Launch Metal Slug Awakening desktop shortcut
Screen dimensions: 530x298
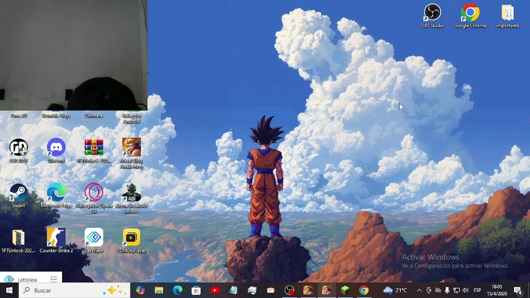point(131,154)
